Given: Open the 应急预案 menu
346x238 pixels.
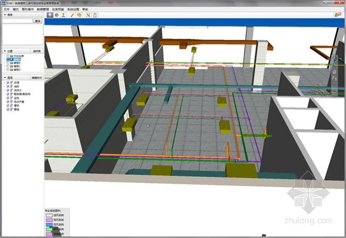Looking at the screenshot, I should point(58,9).
